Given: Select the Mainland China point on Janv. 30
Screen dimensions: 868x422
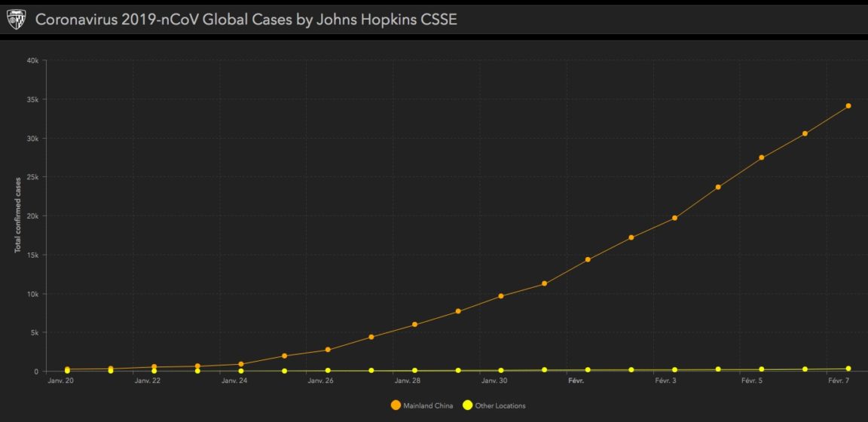Looking at the screenshot, I should coord(501,296).
